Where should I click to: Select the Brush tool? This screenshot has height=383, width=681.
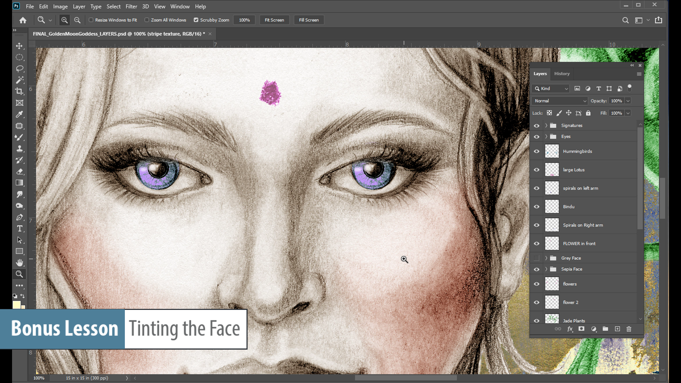tap(20, 137)
